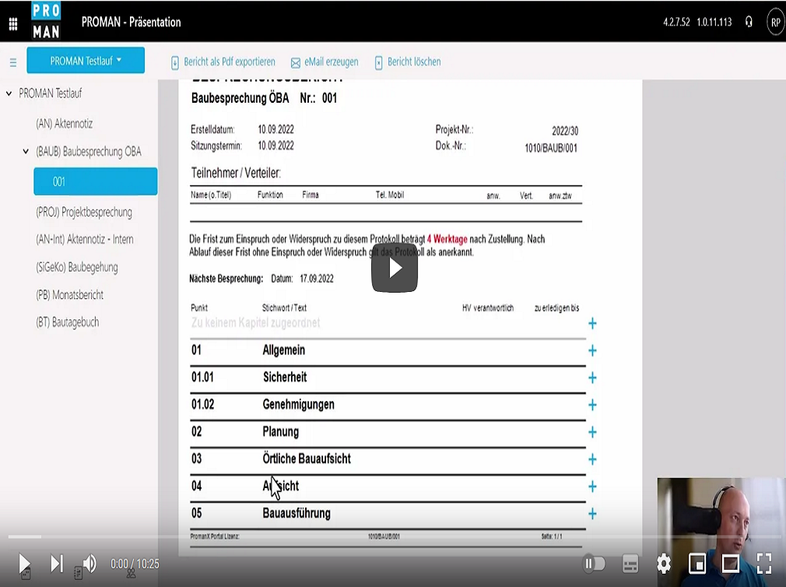This screenshot has height=587, width=786.
Task: Toggle the sidebar hamburger menu
Action: point(13,62)
